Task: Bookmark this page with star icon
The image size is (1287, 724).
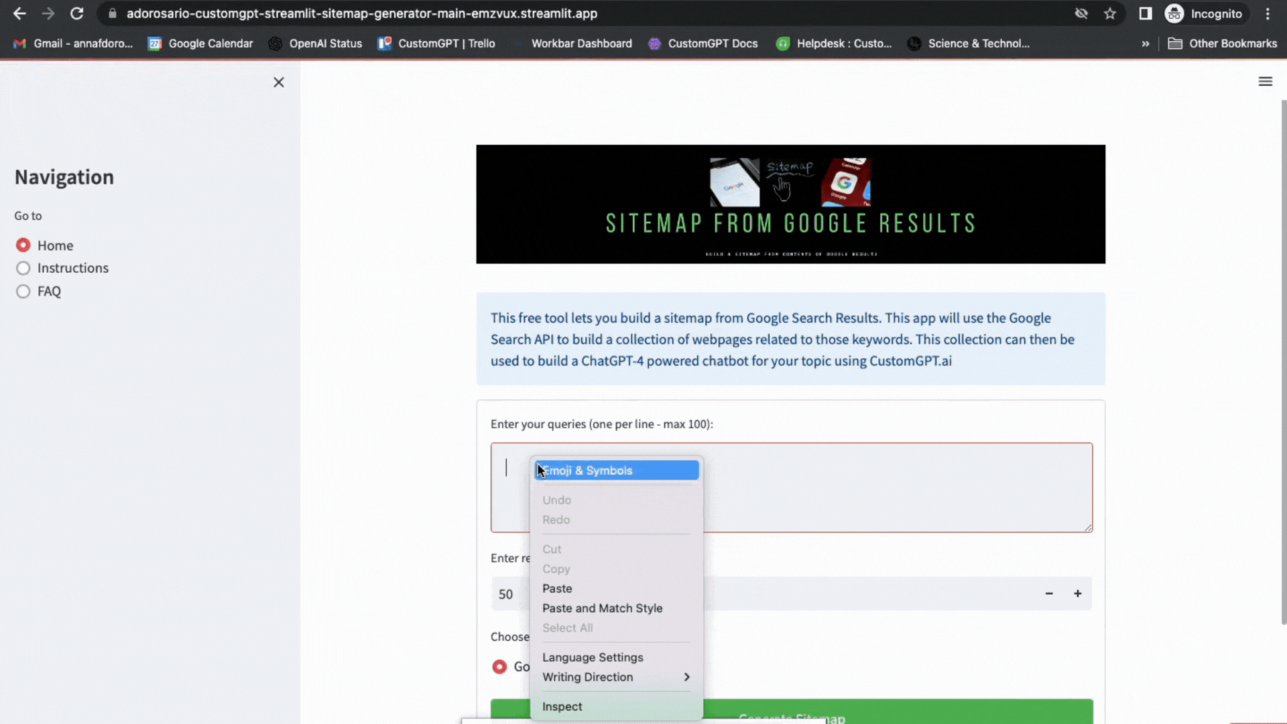Action: point(1110,13)
